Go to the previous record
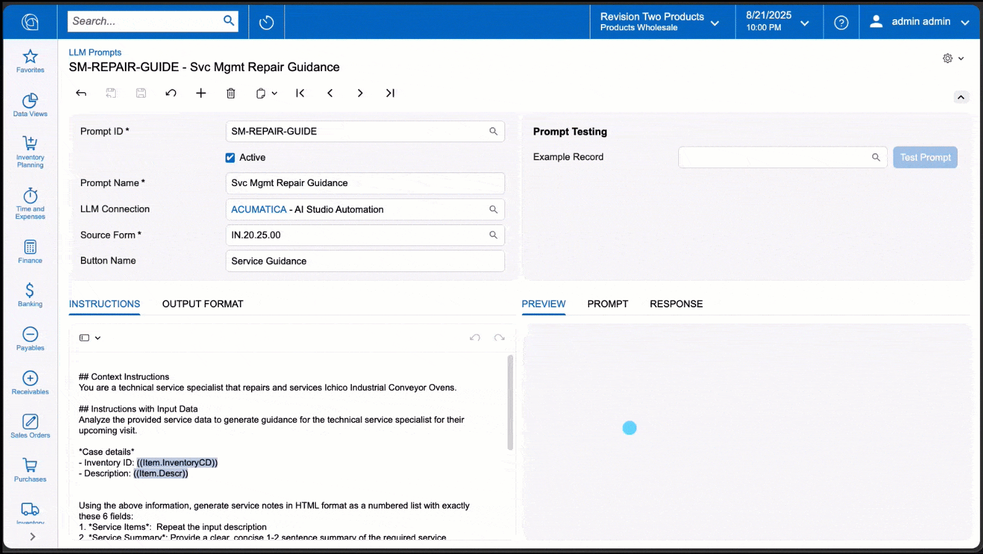Viewport: 983px width, 554px height. (330, 93)
